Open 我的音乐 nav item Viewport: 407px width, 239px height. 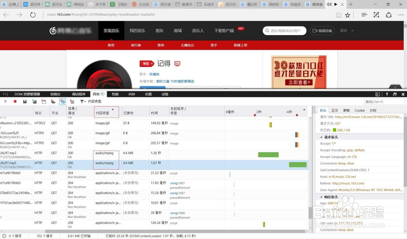(137, 31)
